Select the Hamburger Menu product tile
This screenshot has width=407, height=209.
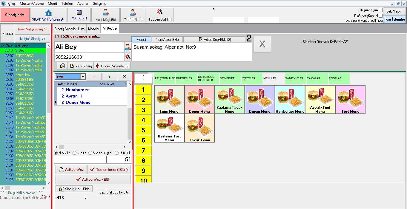pos(290,100)
